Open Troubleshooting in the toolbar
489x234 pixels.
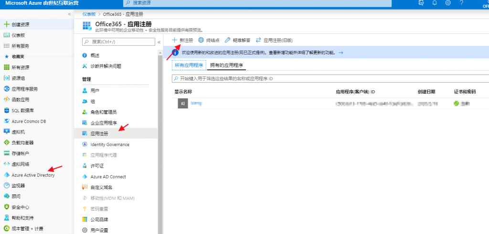[238, 40]
